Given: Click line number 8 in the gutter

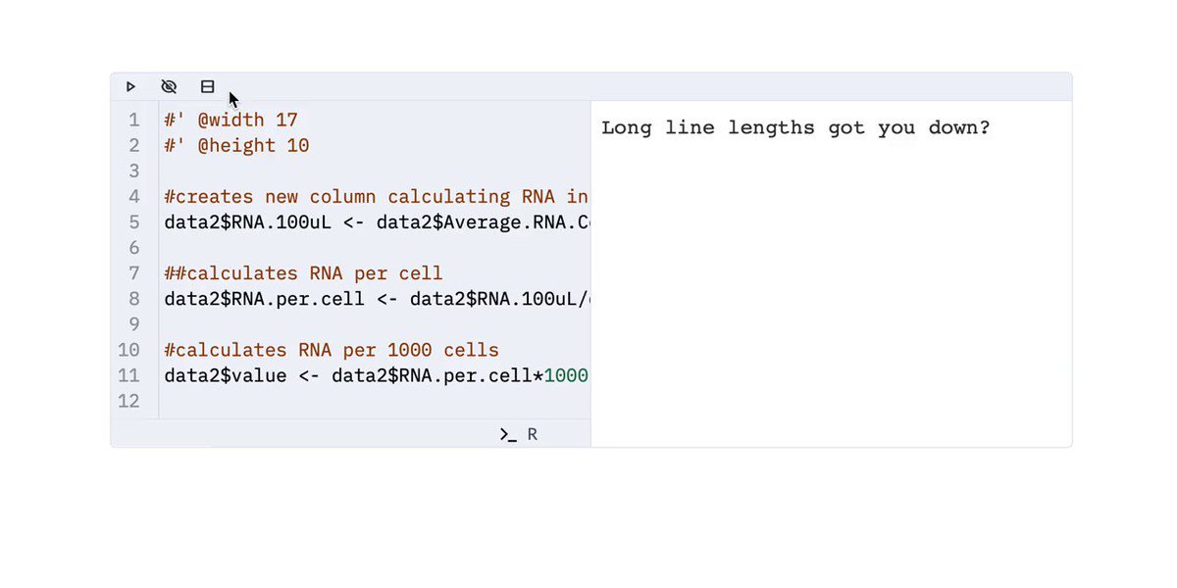Looking at the screenshot, I should pyautogui.click(x=134, y=299).
